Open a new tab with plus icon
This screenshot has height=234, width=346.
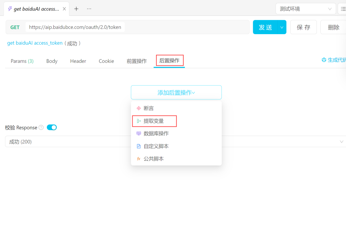point(76,9)
